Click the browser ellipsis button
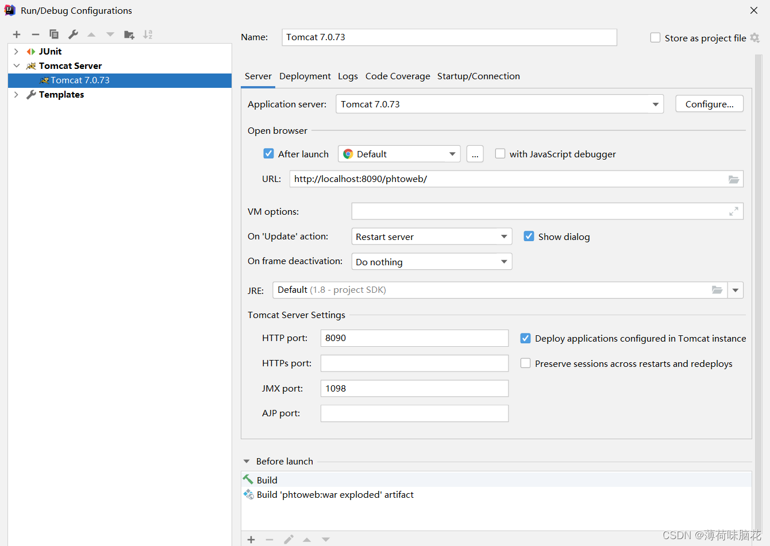This screenshot has height=546, width=770. pyautogui.click(x=475, y=154)
